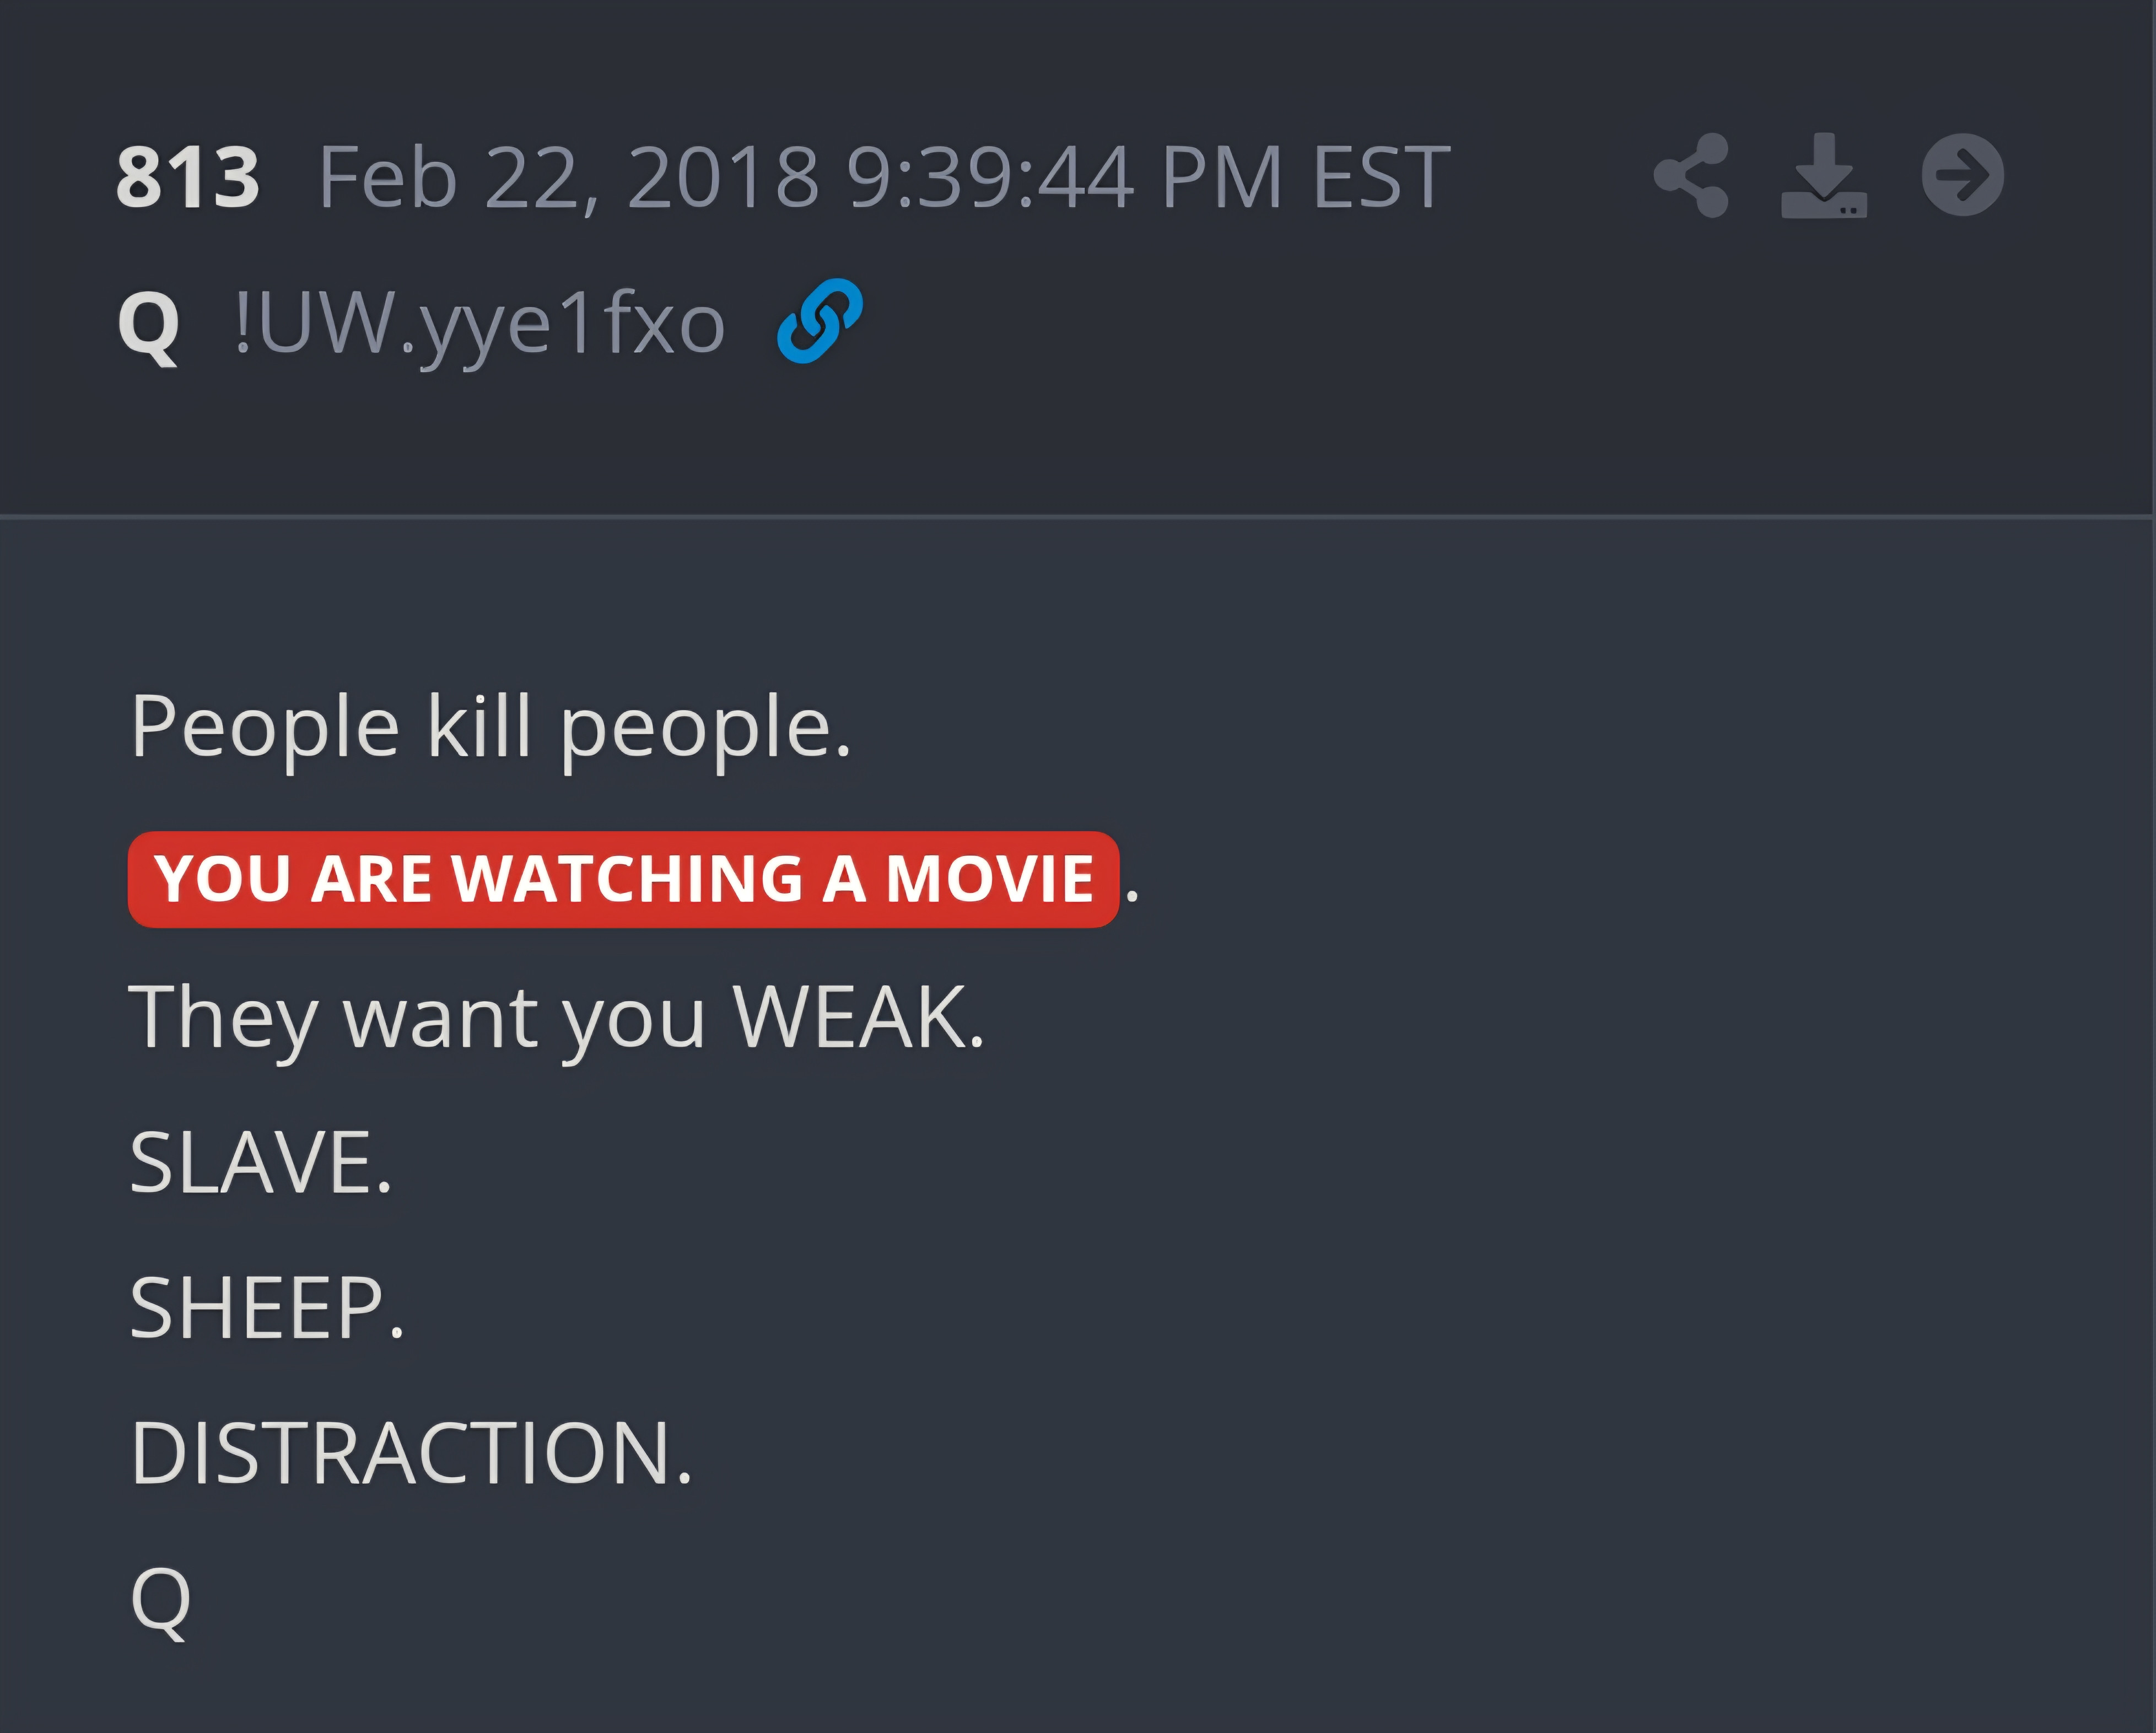The image size is (2156, 1733).
Task: Select post number 813
Action: click(188, 177)
